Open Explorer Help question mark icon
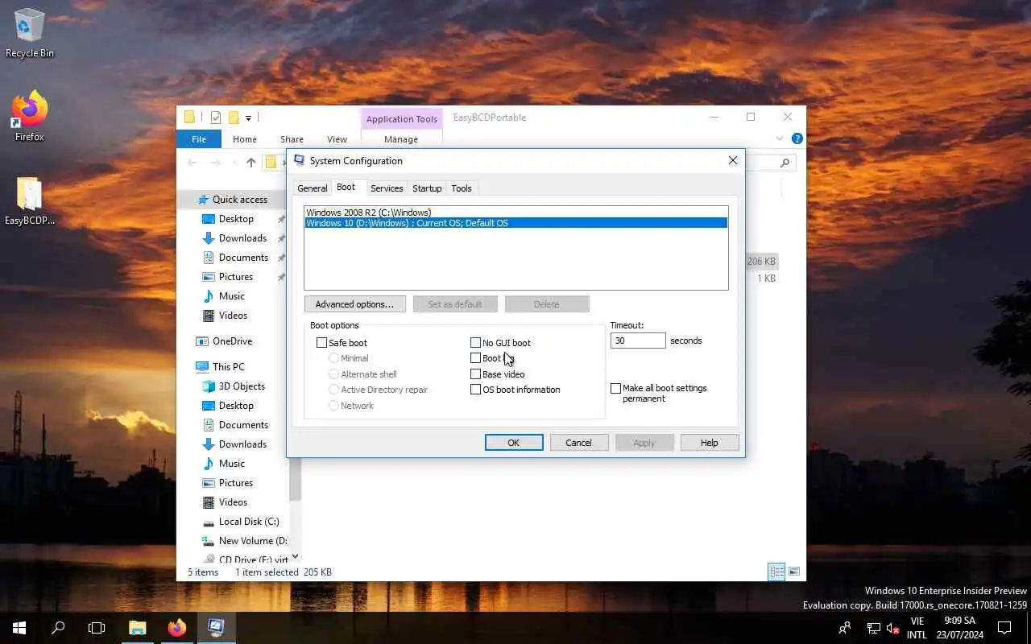The image size is (1031, 644). pyautogui.click(x=797, y=138)
